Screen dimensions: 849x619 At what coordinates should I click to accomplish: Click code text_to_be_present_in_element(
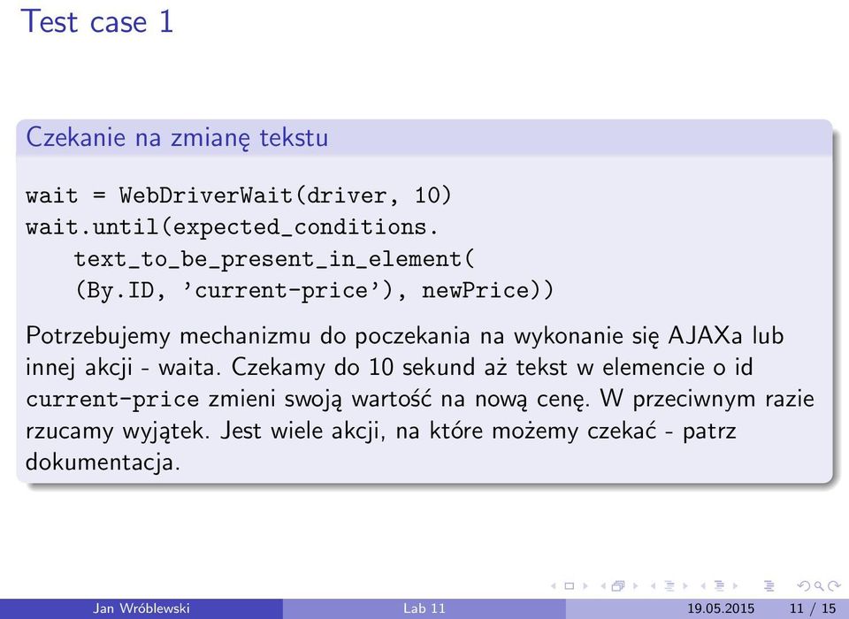click(274, 259)
